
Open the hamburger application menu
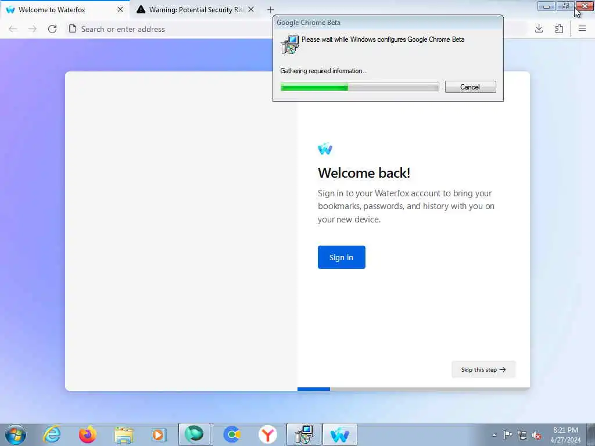click(582, 29)
